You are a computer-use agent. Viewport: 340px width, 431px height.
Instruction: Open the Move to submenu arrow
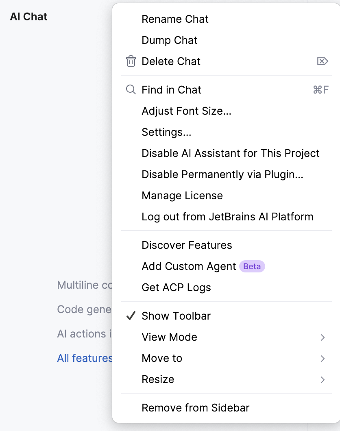tap(323, 358)
